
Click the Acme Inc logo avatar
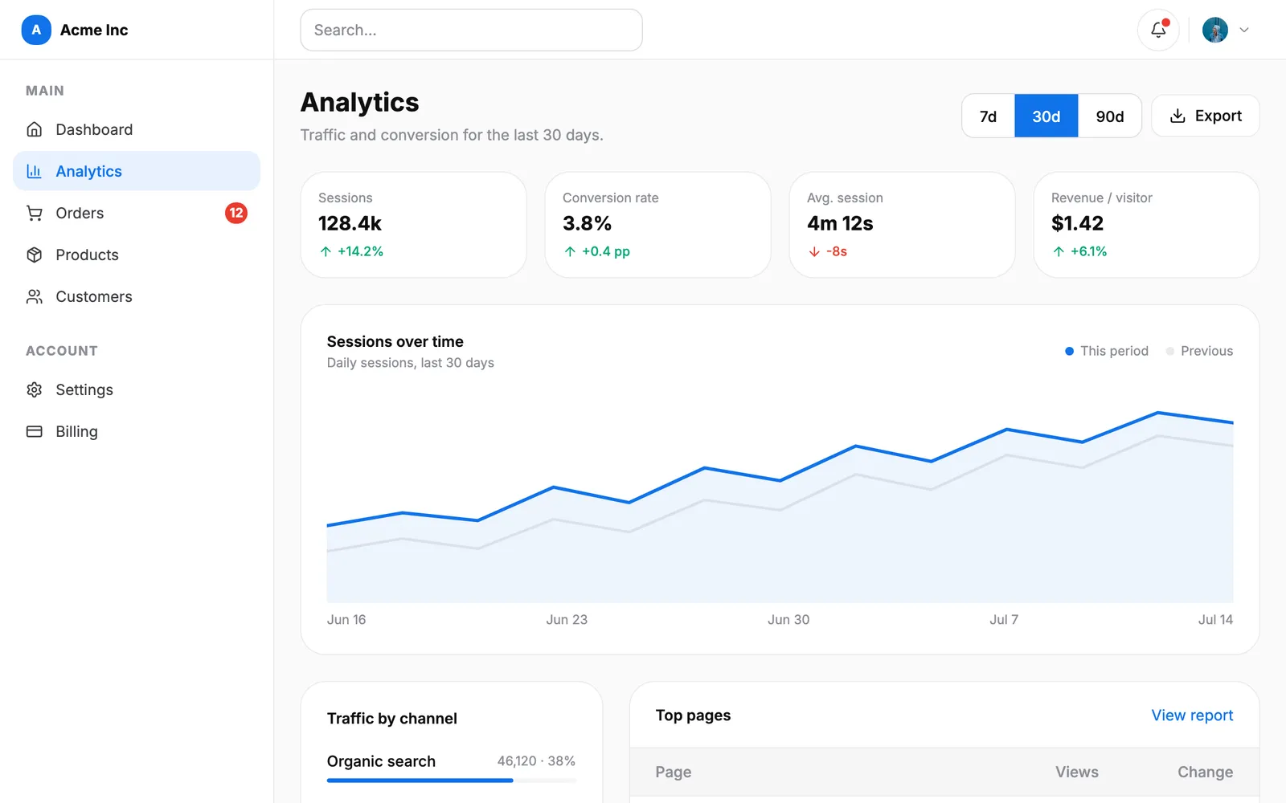coord(36,30)
